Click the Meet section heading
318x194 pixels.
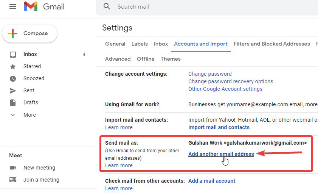pyautogui.click(x=16, y=156)
